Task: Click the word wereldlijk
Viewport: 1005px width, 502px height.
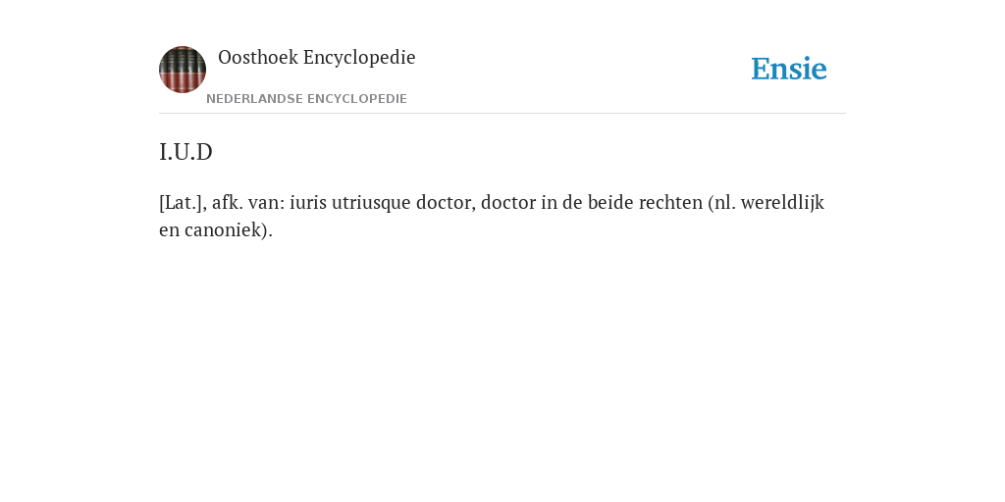Action: click(782, 203)
